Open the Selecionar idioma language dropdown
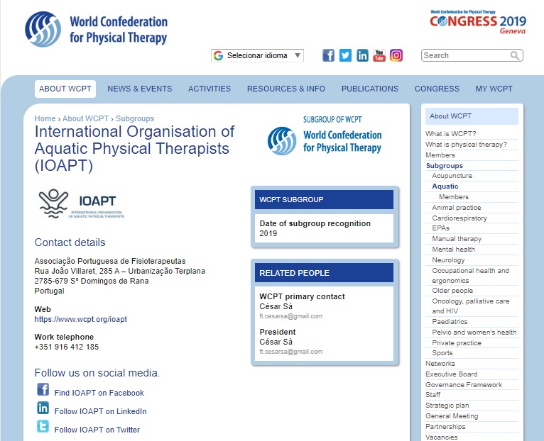Image resolution: width=544 pixels, height=441 pixels. point(257,55)
